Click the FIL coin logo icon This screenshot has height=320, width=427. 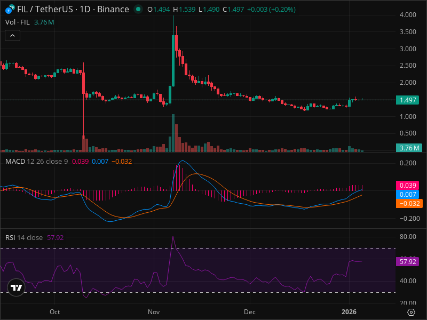tap(10, 9)
